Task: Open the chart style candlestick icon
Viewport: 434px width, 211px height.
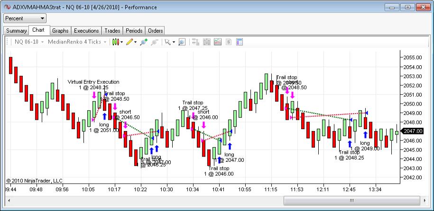Action: [116, 42]
